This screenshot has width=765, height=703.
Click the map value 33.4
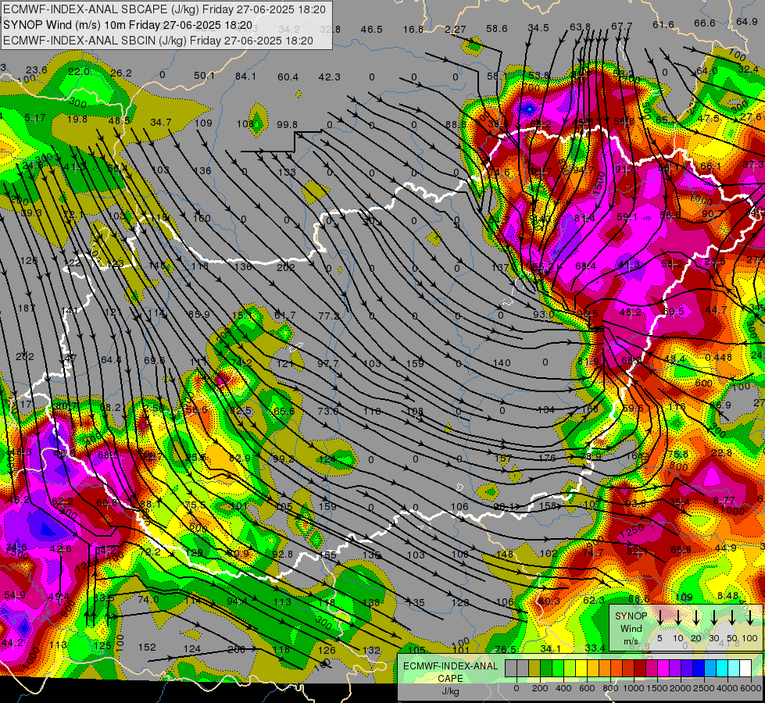tap(595, 648)
